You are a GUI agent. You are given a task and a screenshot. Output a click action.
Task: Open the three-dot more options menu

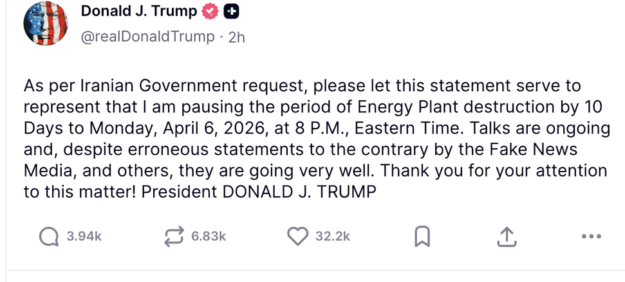click(590, 237)
